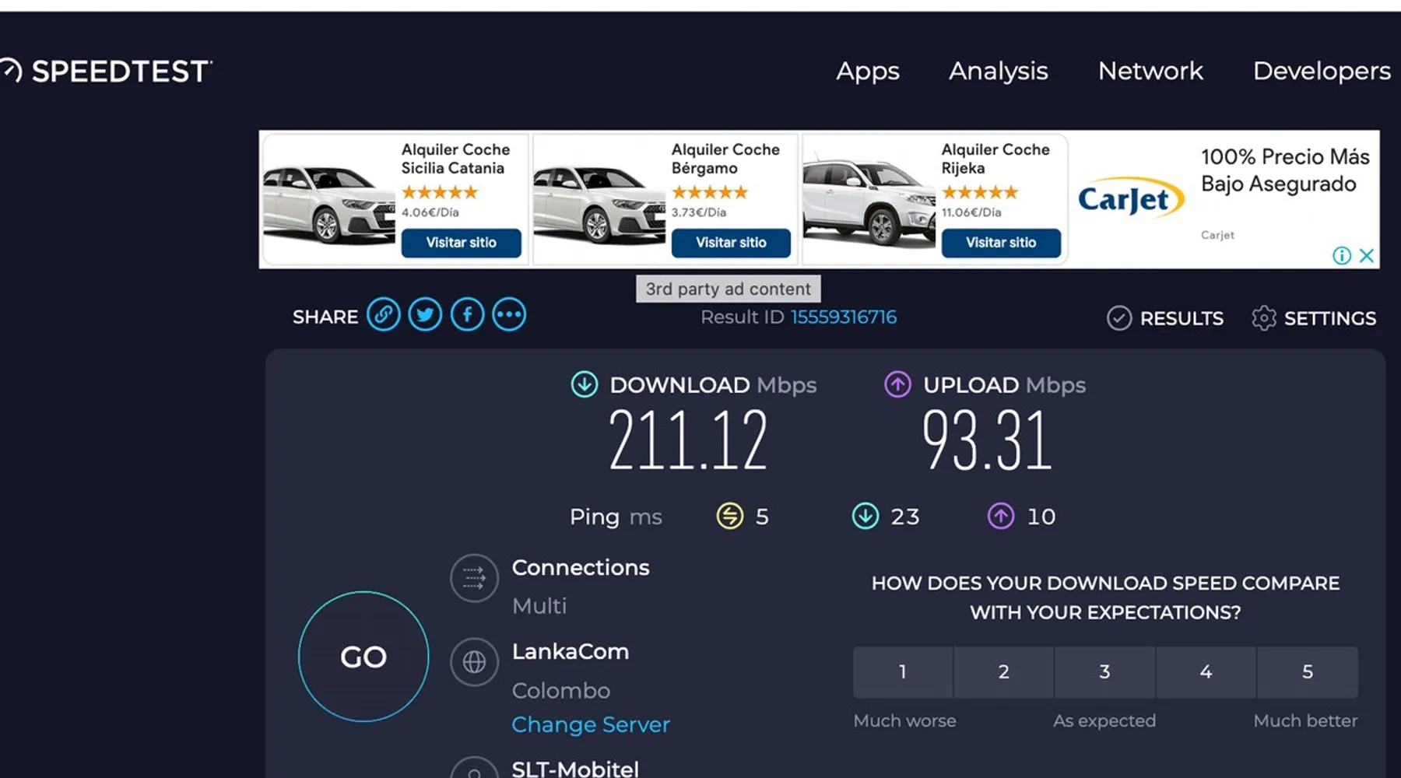Open more share options icon
This screenshot has width=1401, height=778.
pyautogui.click(x=509, y=315)
